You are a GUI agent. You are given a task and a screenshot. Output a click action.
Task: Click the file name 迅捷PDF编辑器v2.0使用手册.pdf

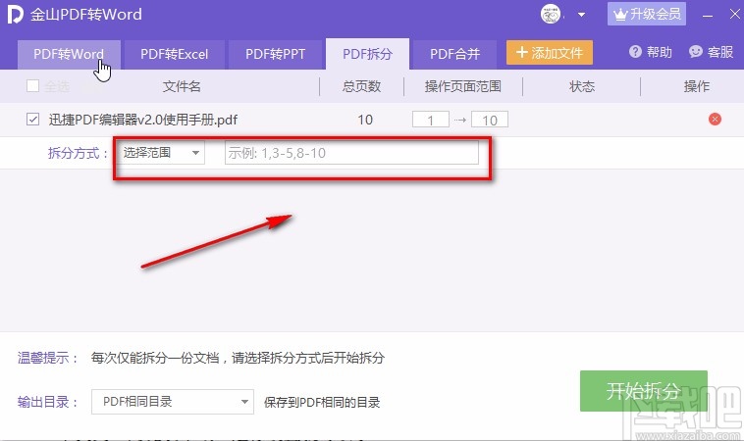click(x=143, y=120)
